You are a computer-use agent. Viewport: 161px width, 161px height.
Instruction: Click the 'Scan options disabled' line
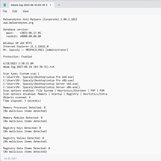coord(55,94)
